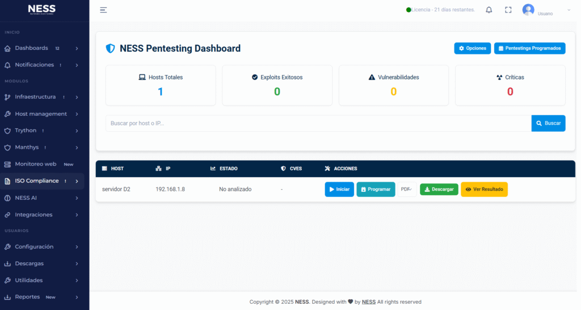Click the Trython shield icon in sidebar
The width and height of the screenshot is (581, 310).
pyautogui.click(x=7, y=131)
